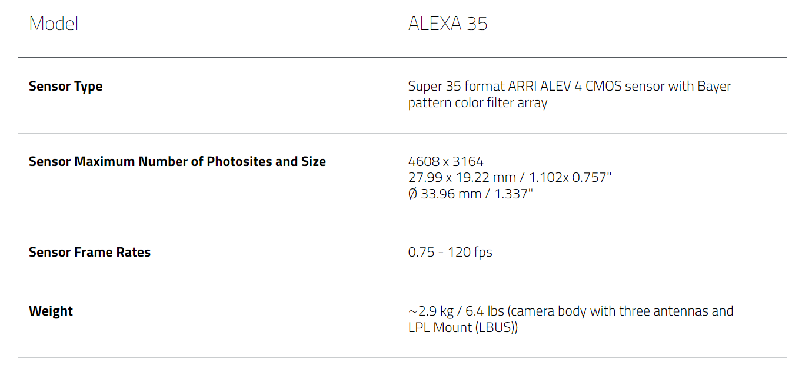The width and height of the screenshot is (812, 385).
Task: Click the 4608 x 3164 photosite value
Action: 445,161
